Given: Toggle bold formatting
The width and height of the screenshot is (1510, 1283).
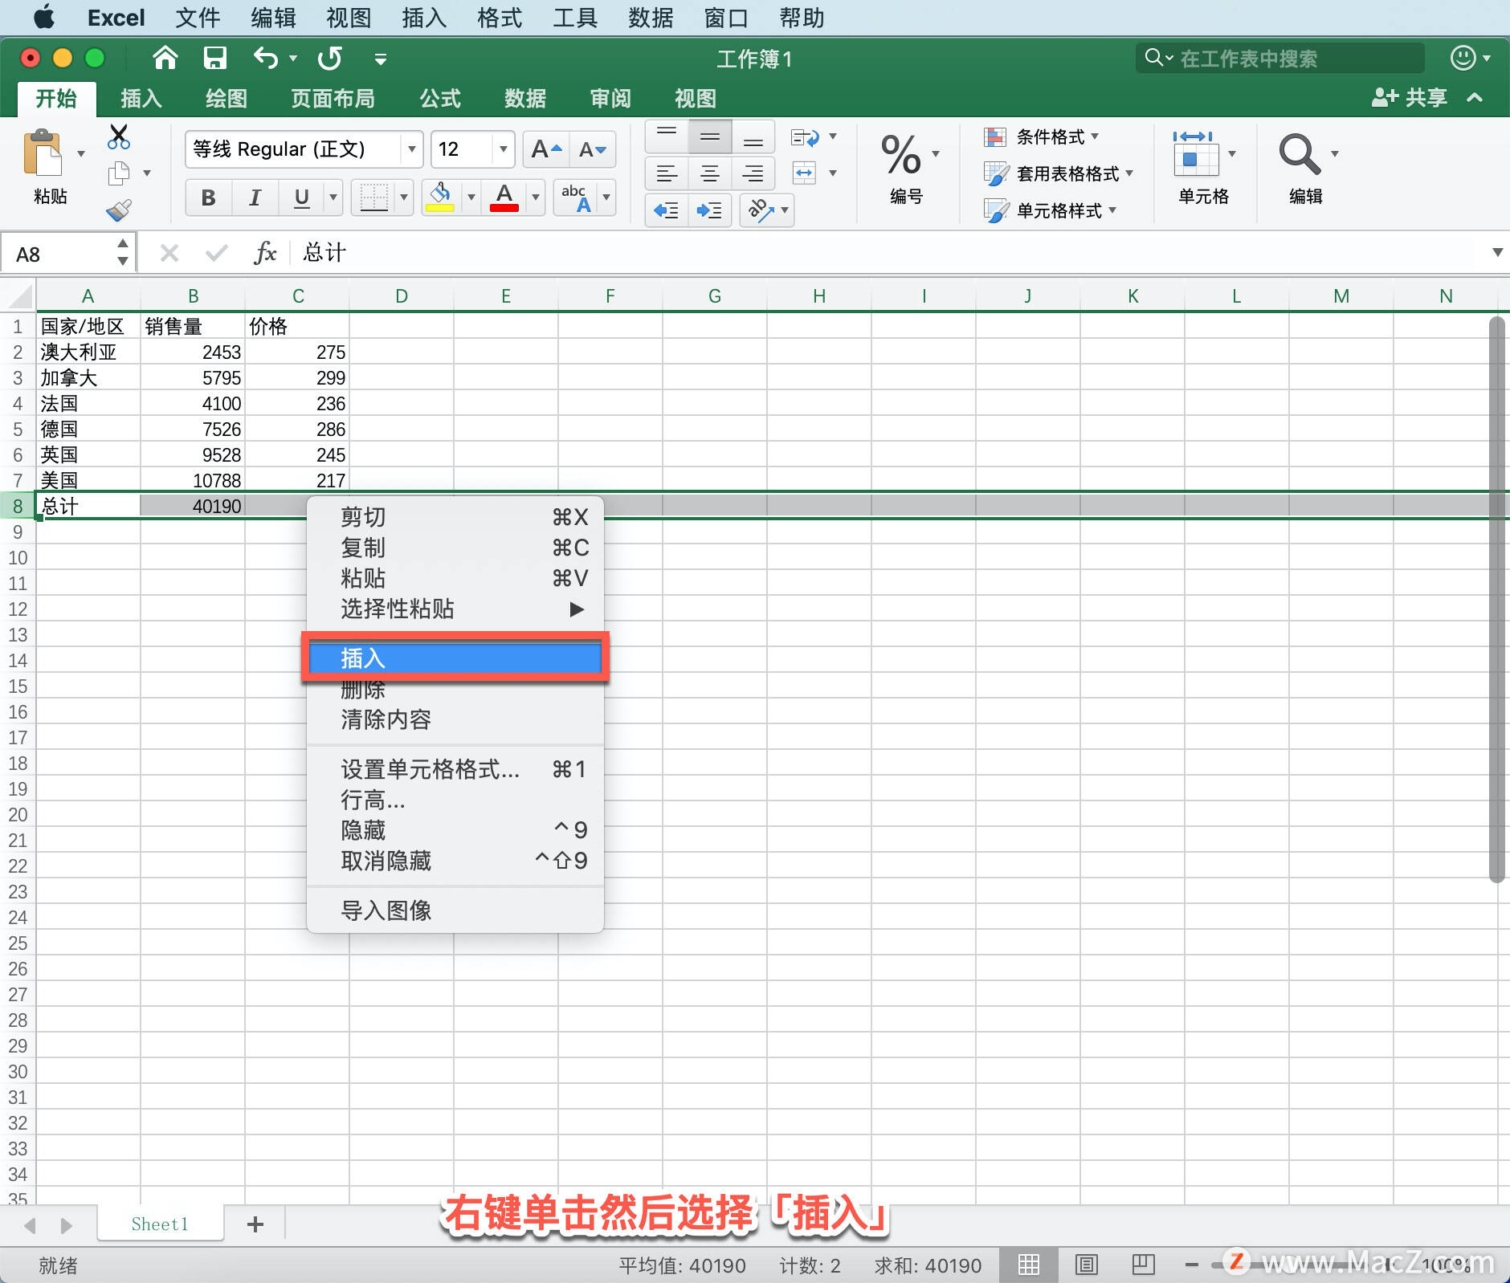Looking at the screenshot, I should coord(207,198).
